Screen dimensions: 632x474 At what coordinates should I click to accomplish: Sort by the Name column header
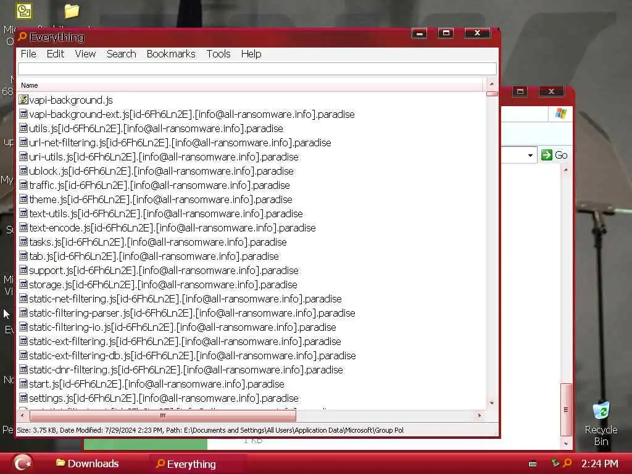click(251, 85)
